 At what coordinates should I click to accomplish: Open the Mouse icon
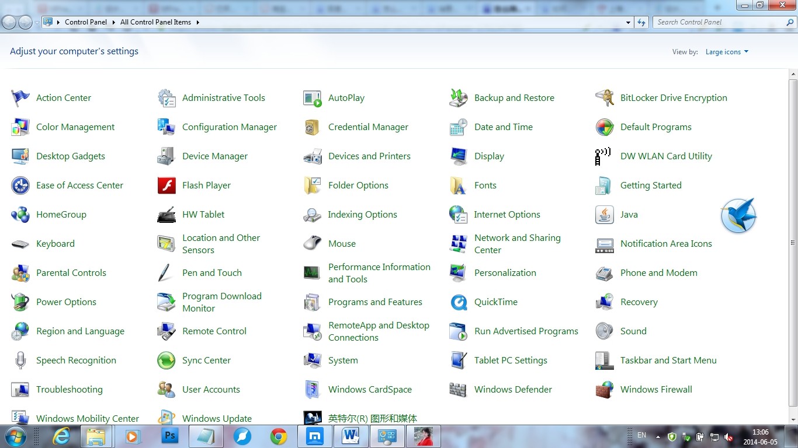[x=313, y=244]
